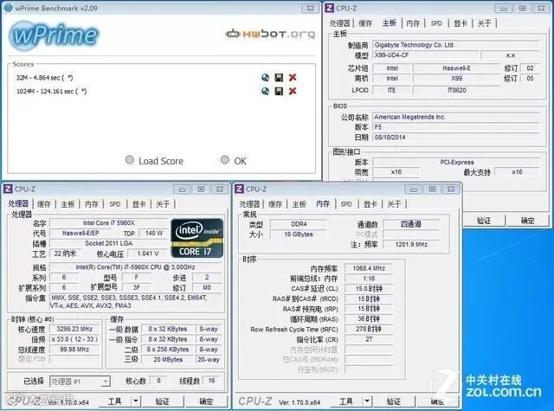The width and height of the screenshot is (554, 411).
Task: Click the processor CPU-Z window title icon
Action: point(8,189)
